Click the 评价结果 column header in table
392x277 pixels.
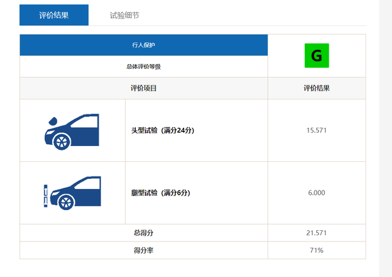[316, 88]
